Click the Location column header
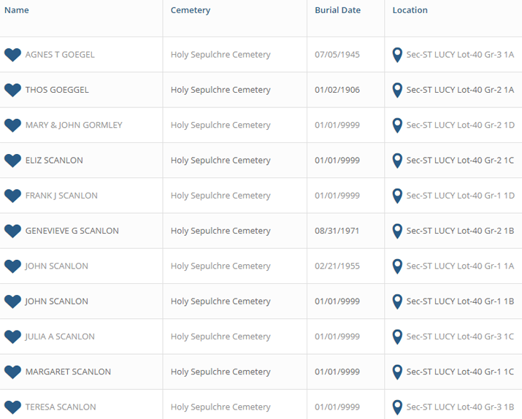522x419 pixels. [x=410, y=10]
